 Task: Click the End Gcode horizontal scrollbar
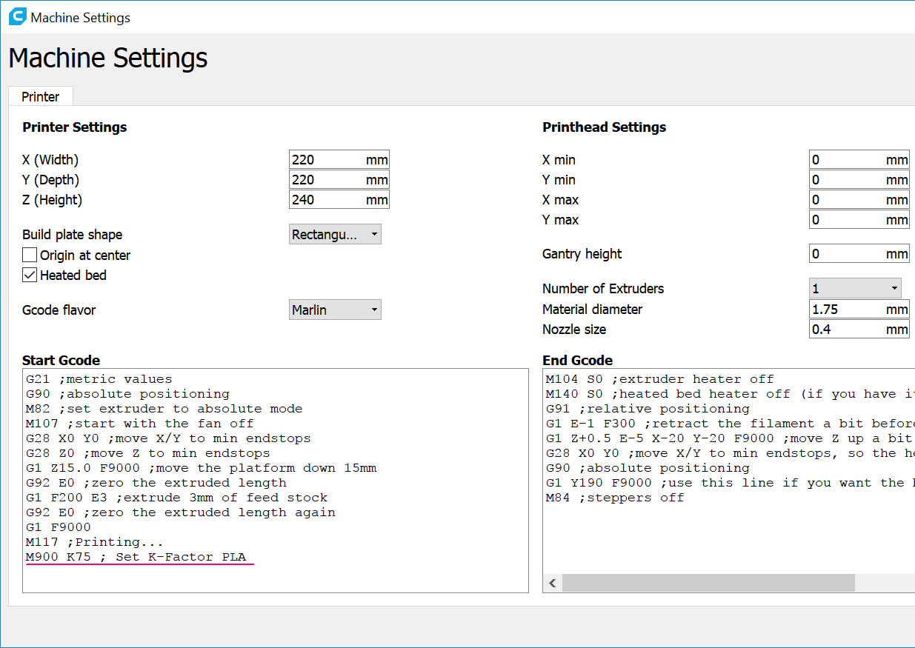pos(708,584)
